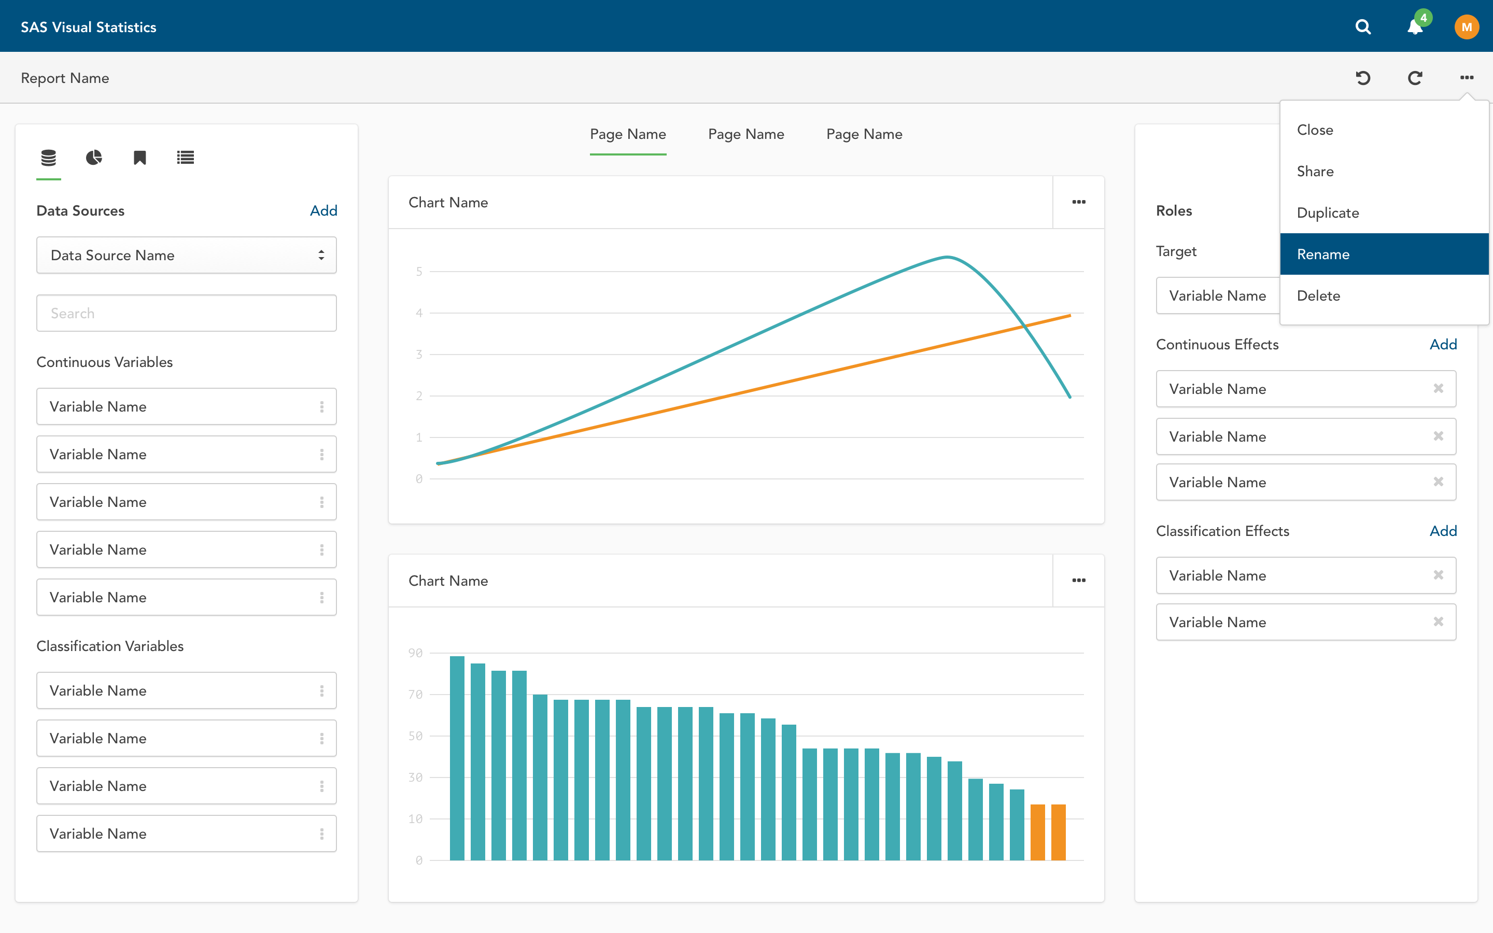Image resolution: width=1493 pixels, height=933 pixels.
Task: Open the list view icon panel
Action: tap(185, 158)
